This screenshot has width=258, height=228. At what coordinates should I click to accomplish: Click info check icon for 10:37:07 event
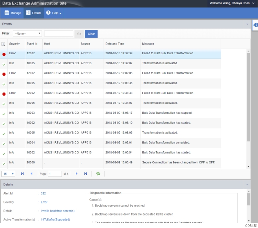tap(4, 104)
